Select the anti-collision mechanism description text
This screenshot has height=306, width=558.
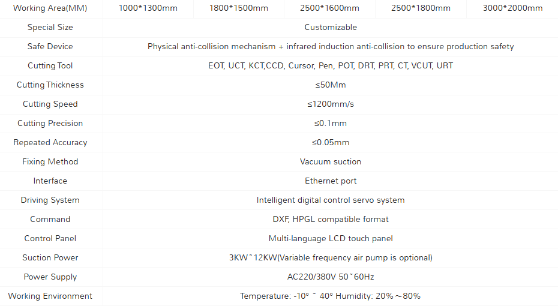coord(331,46)
